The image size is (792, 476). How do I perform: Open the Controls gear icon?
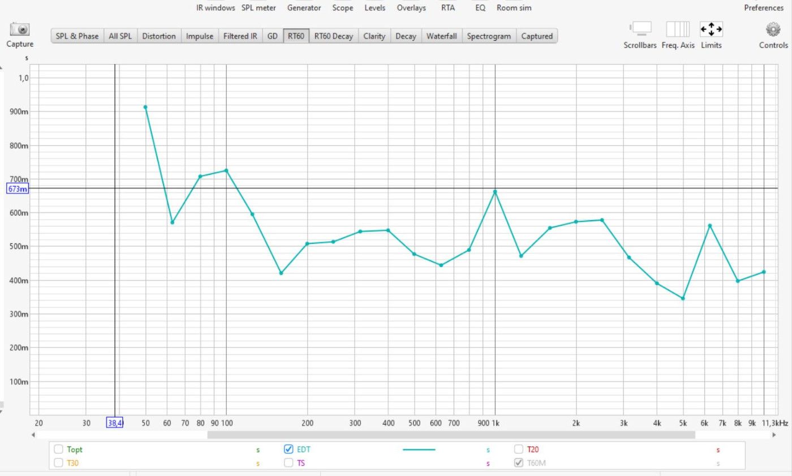pyautogui.click(x=773, y=29)
